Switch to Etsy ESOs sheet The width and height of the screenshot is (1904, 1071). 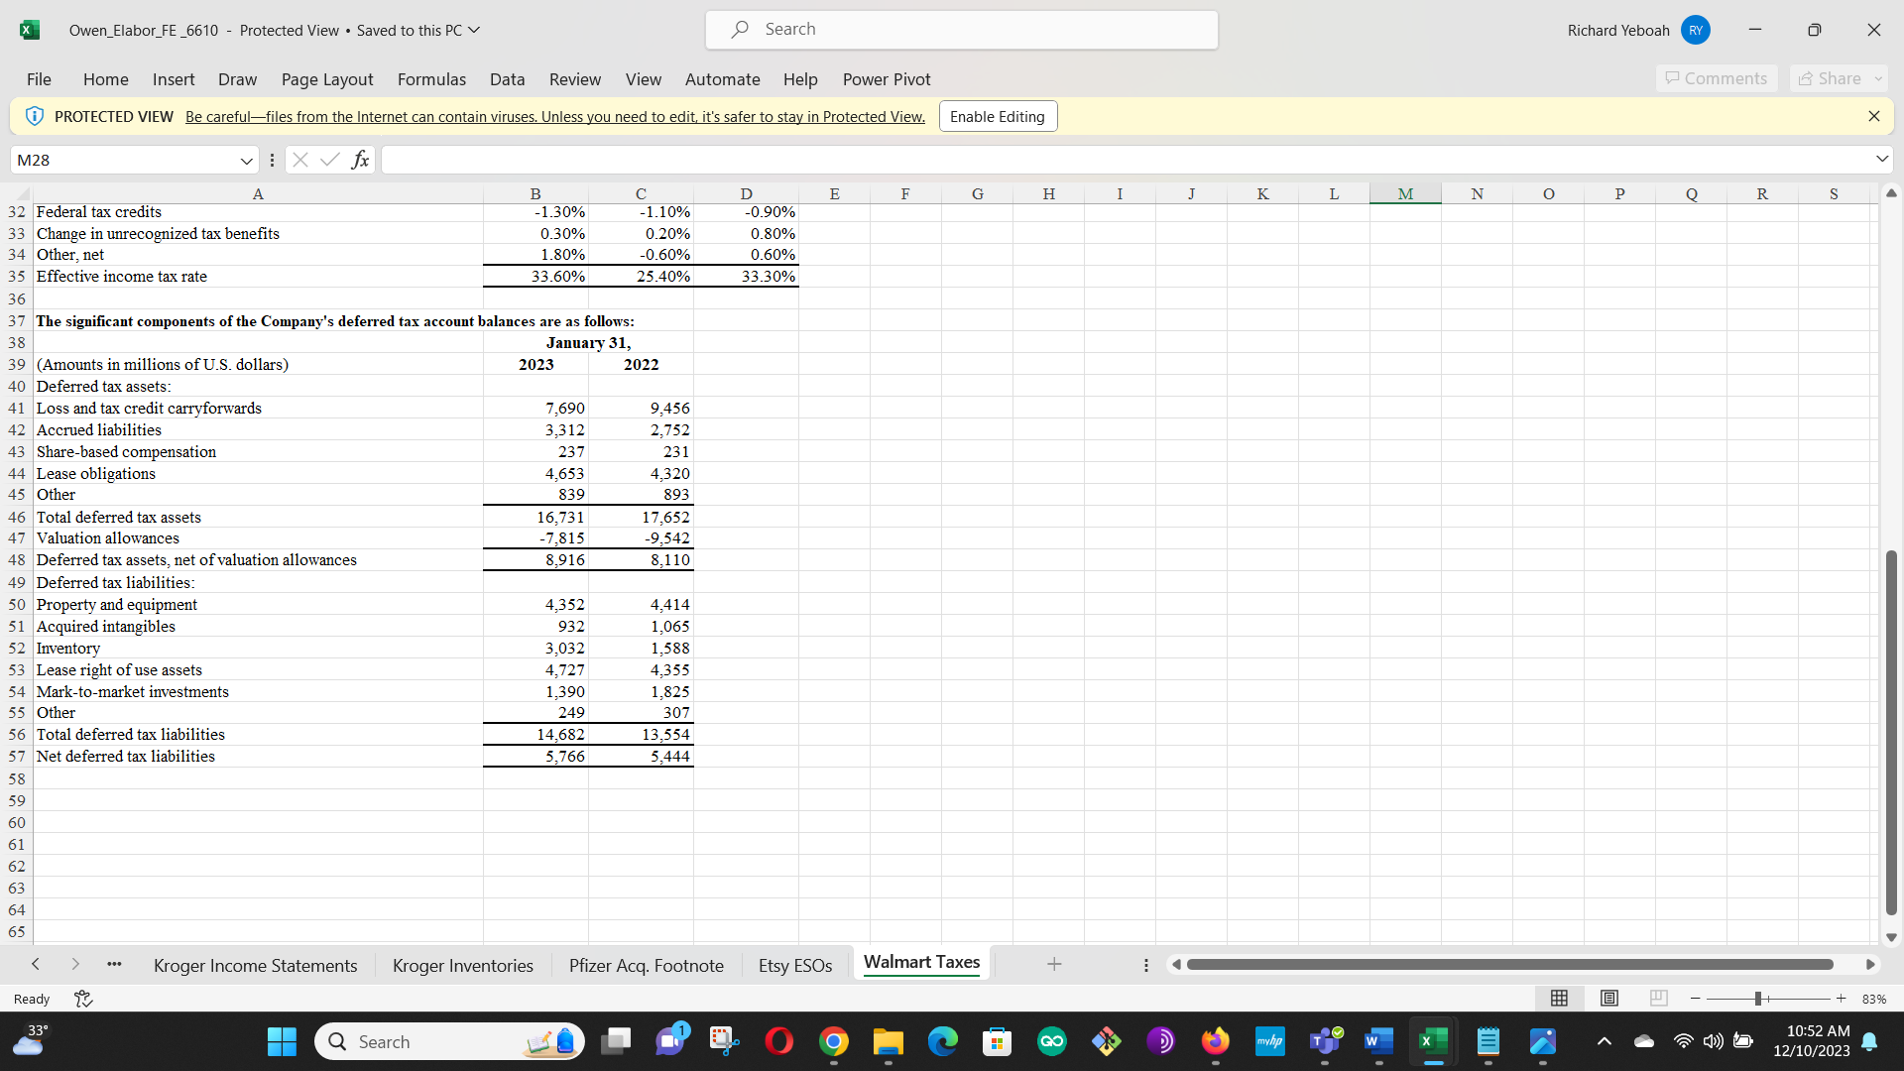795,965
